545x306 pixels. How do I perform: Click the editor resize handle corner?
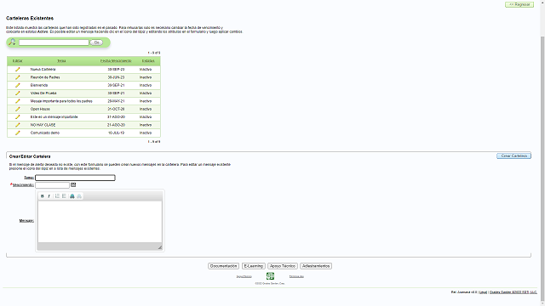[160, 247]
